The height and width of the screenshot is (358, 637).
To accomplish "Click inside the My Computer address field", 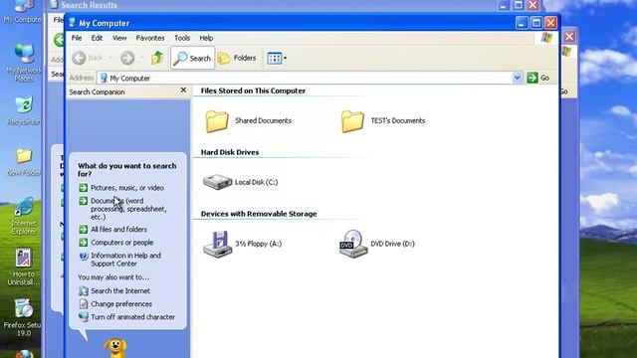I will (305, 78).
